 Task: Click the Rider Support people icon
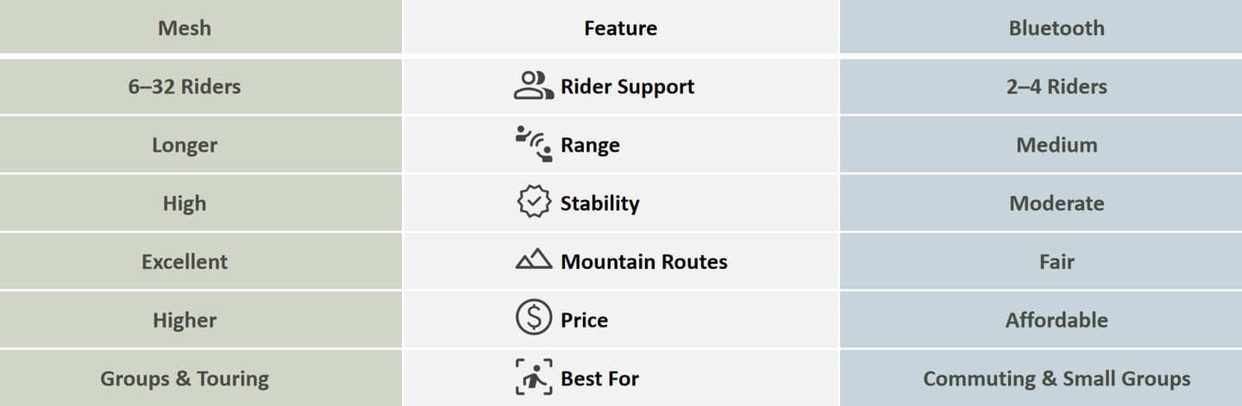coord(534,86)
